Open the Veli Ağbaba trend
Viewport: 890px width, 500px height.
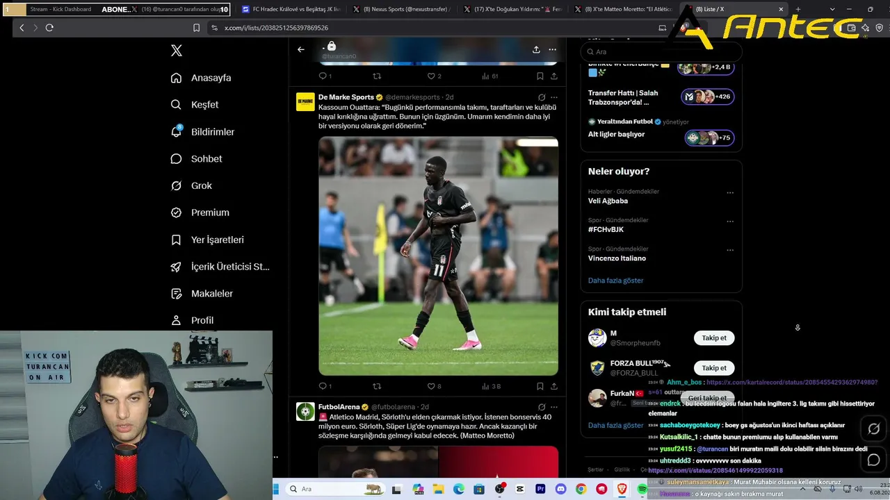point(608,201)
